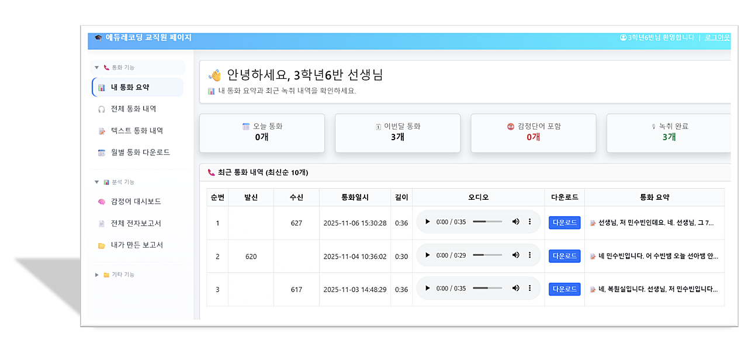The height and width of the screenshot is (347, 748).
Task: Go to 감정어 대시보드 page
Action: click(x=136, y=202)
